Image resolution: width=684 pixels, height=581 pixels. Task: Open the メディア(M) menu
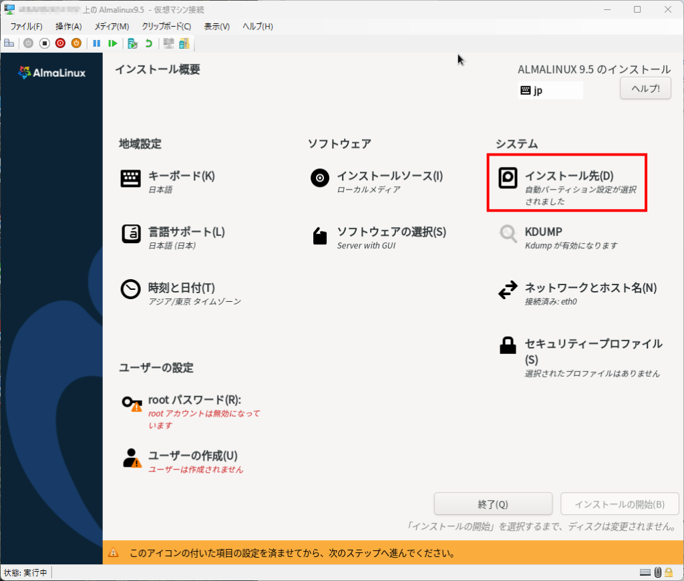tap(112, 26)
